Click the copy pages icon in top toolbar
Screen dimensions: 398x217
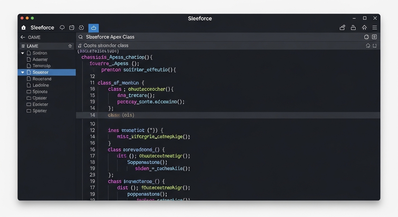[x=72, y=27]
